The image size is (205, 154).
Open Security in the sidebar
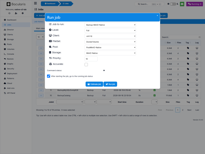(16, 69)
